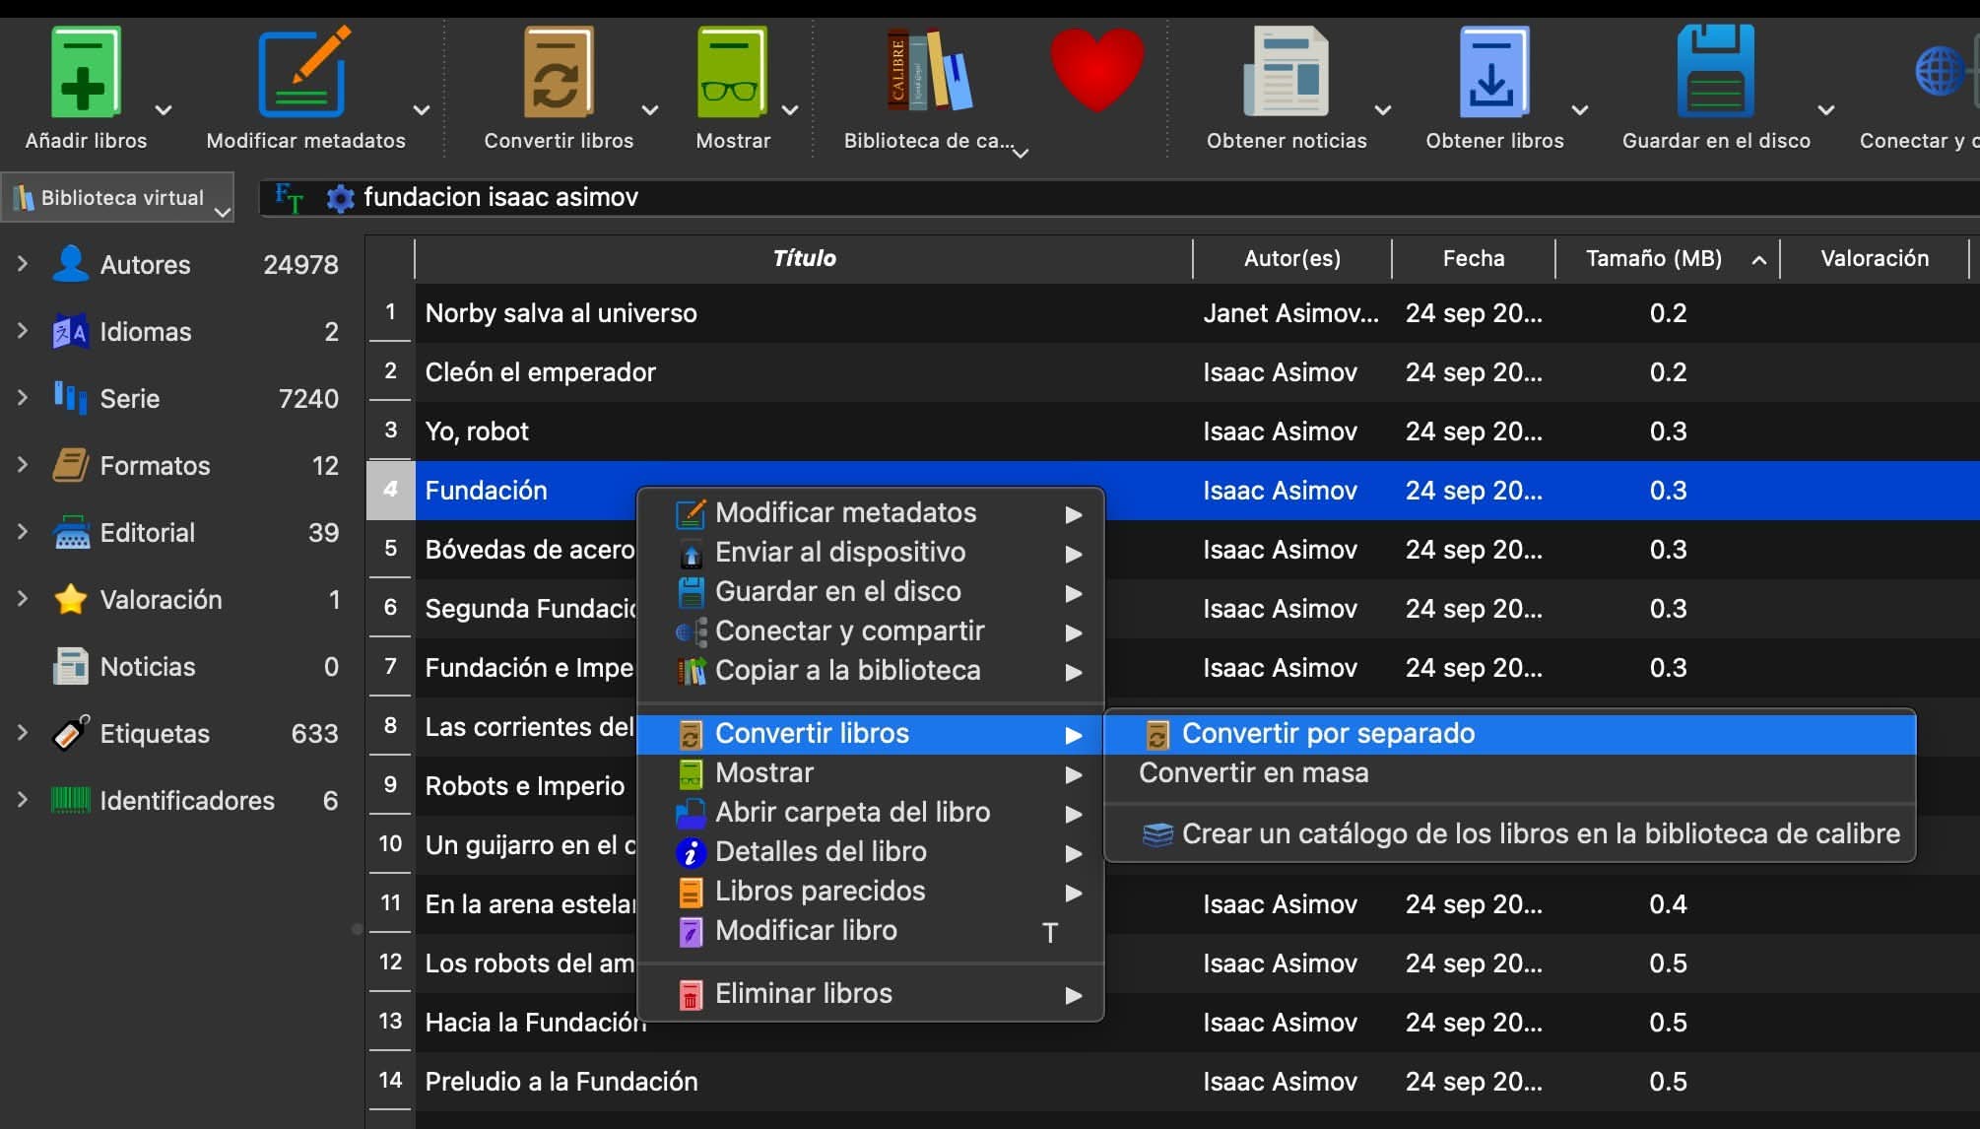1980x1129 pixels.
Task: Expand the Etiquetas category
Action: [x=23, y=733]
